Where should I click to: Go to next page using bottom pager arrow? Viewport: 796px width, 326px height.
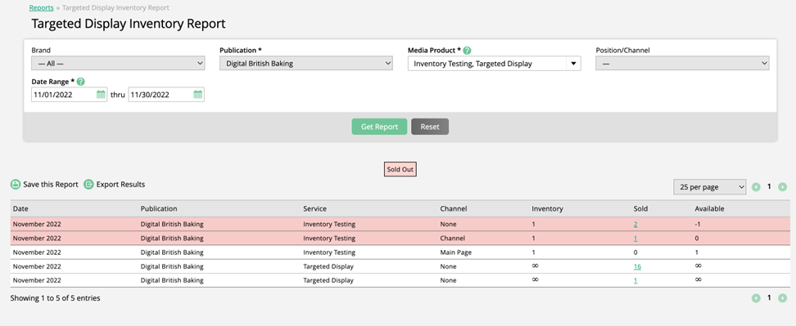[783, 298]
